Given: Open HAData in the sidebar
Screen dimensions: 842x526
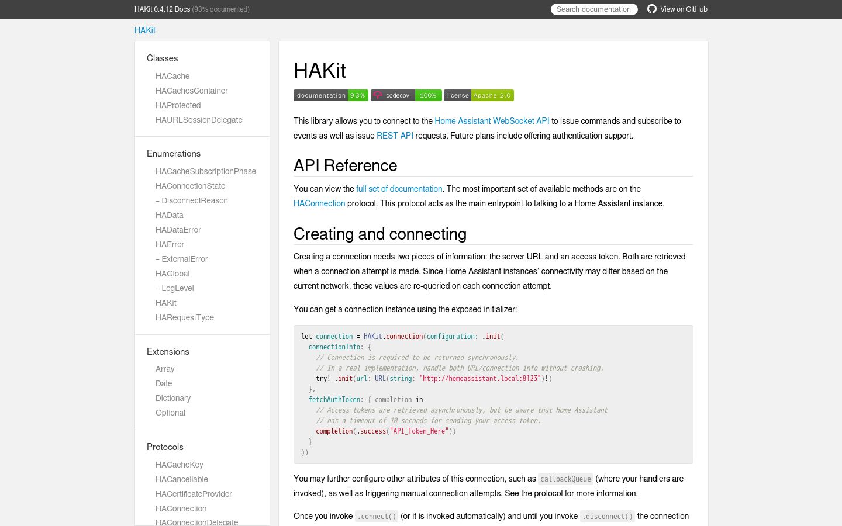Looking at the screenshot, I should tap(170, 215).
